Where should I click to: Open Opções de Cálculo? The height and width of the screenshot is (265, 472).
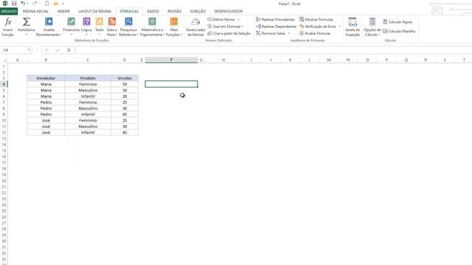coord(372,27)
